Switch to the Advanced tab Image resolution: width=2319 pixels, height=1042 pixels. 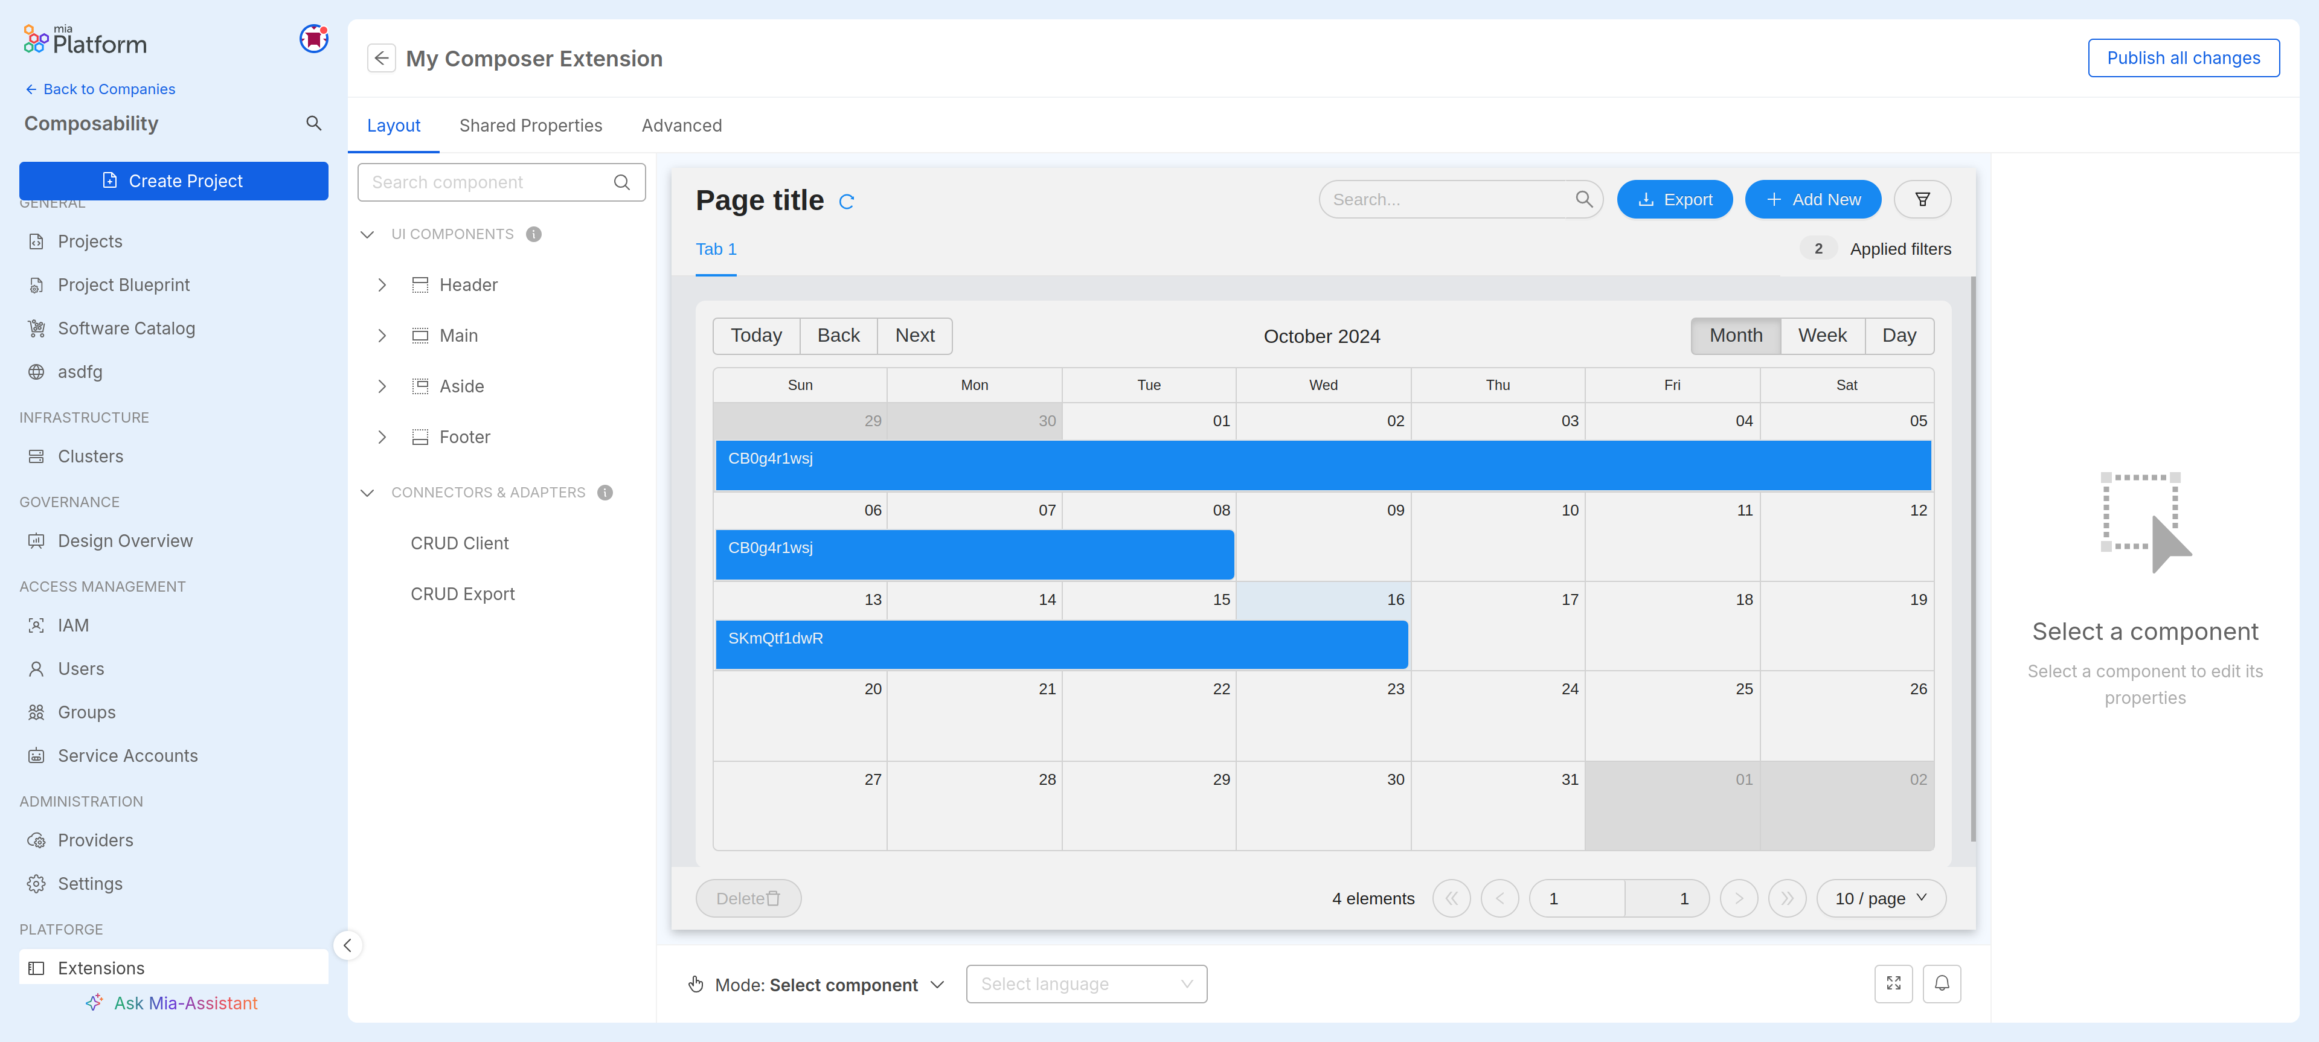point(683,124)
